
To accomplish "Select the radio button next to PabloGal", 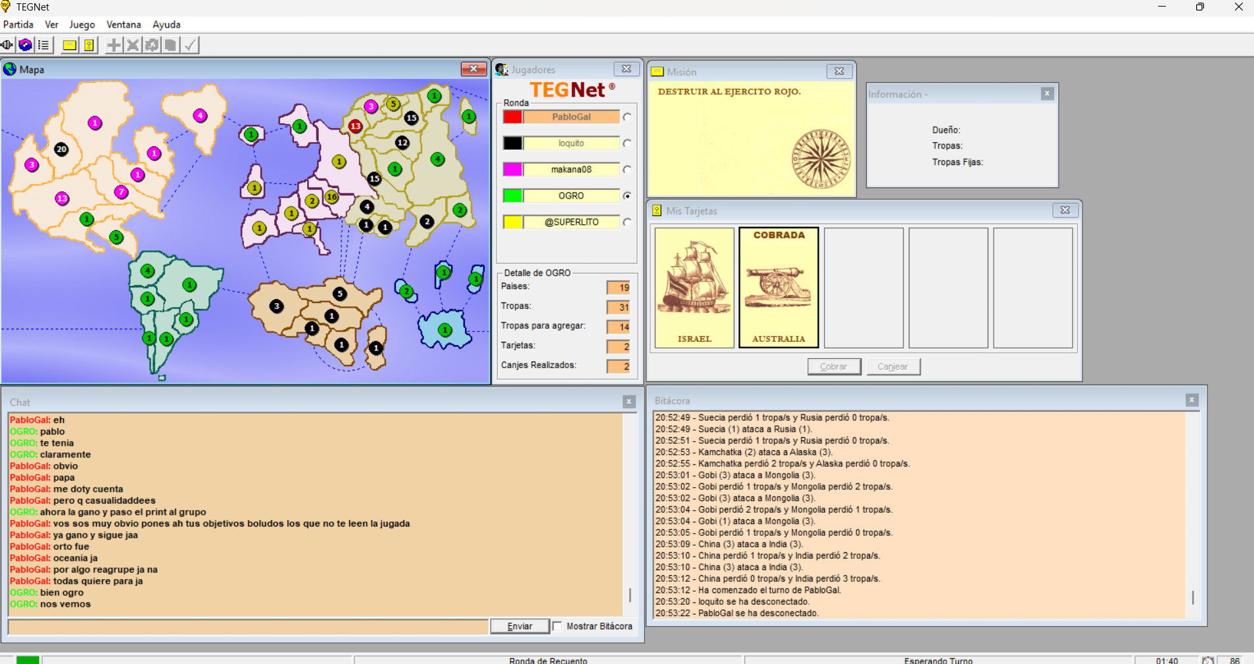I will click(627, 117).
